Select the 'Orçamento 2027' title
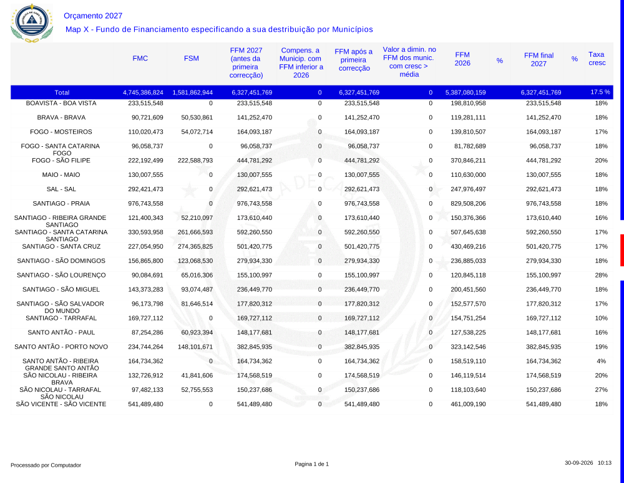Viewport: 624px width, 483px height. (93, 16)
